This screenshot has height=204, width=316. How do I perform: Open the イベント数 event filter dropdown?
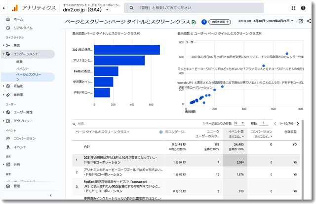pyautogui.click(x=236, y=136)
